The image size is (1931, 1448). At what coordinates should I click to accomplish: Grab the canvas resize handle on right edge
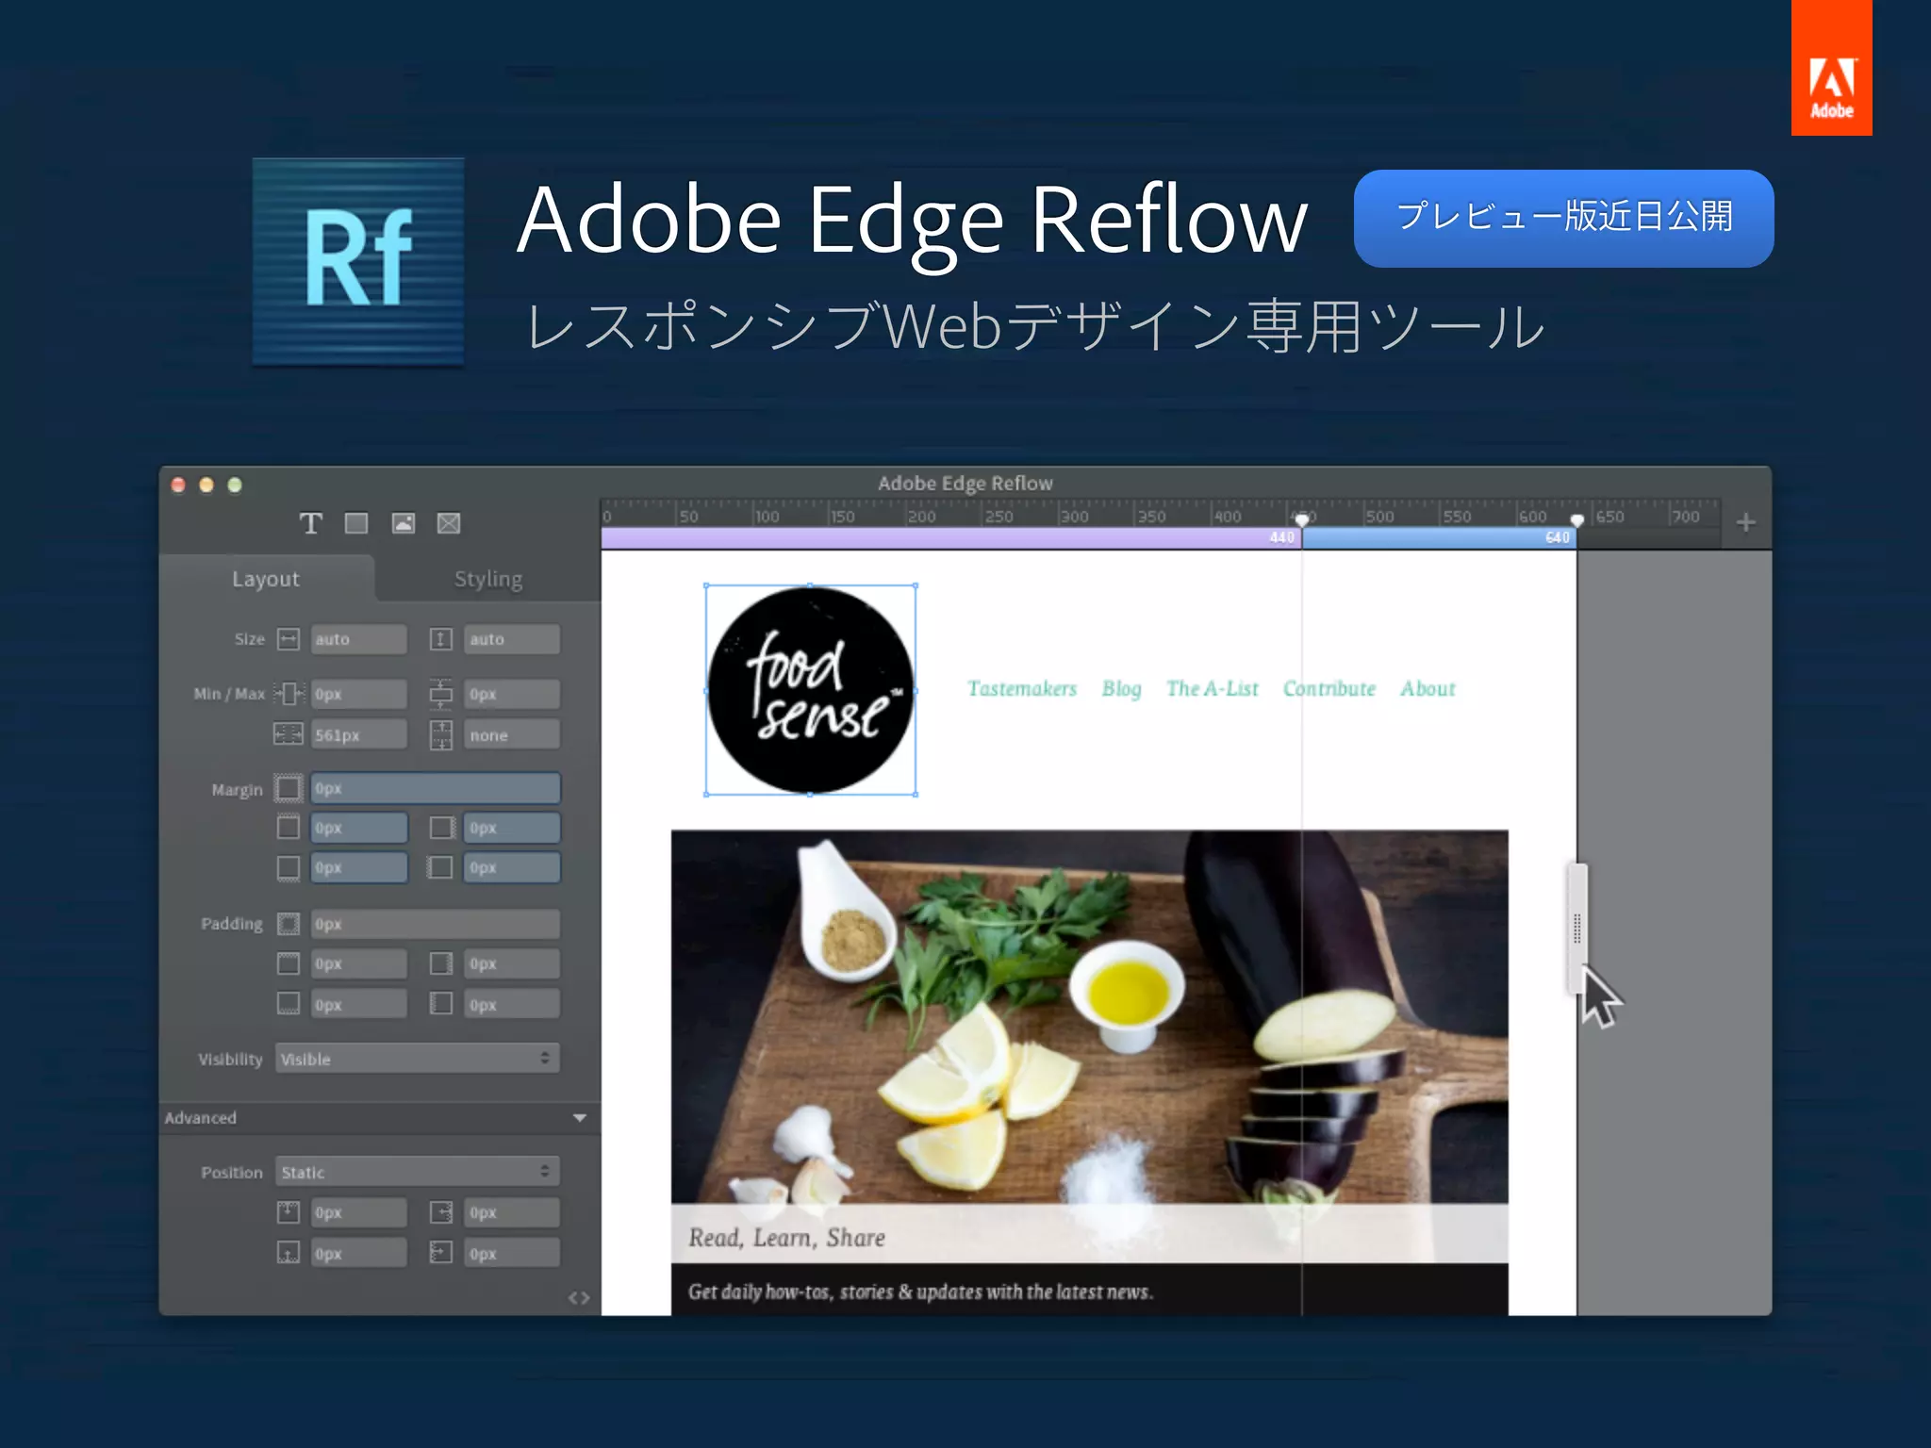click(1576, 928)
